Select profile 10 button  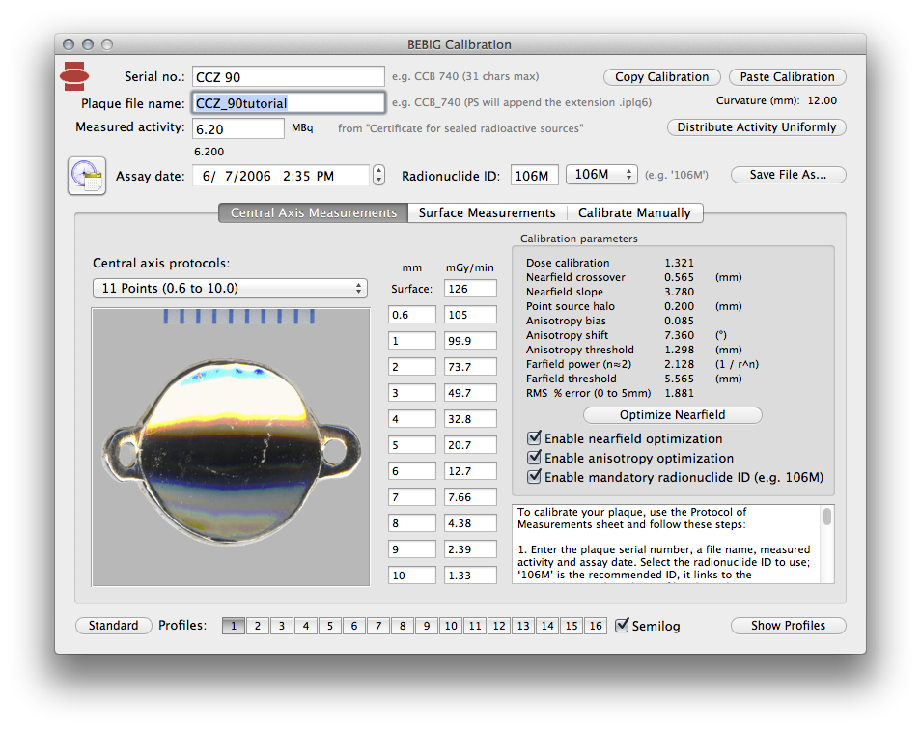pyautogui.click(x=451, y=626)
